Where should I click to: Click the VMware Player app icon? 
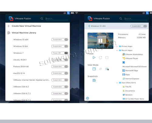click(123, 58)
